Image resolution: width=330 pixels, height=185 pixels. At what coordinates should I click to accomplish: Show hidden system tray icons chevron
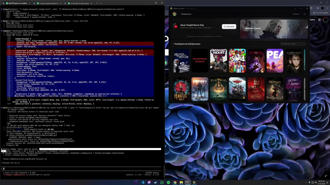pyautogui.click(x=306, y=182)
